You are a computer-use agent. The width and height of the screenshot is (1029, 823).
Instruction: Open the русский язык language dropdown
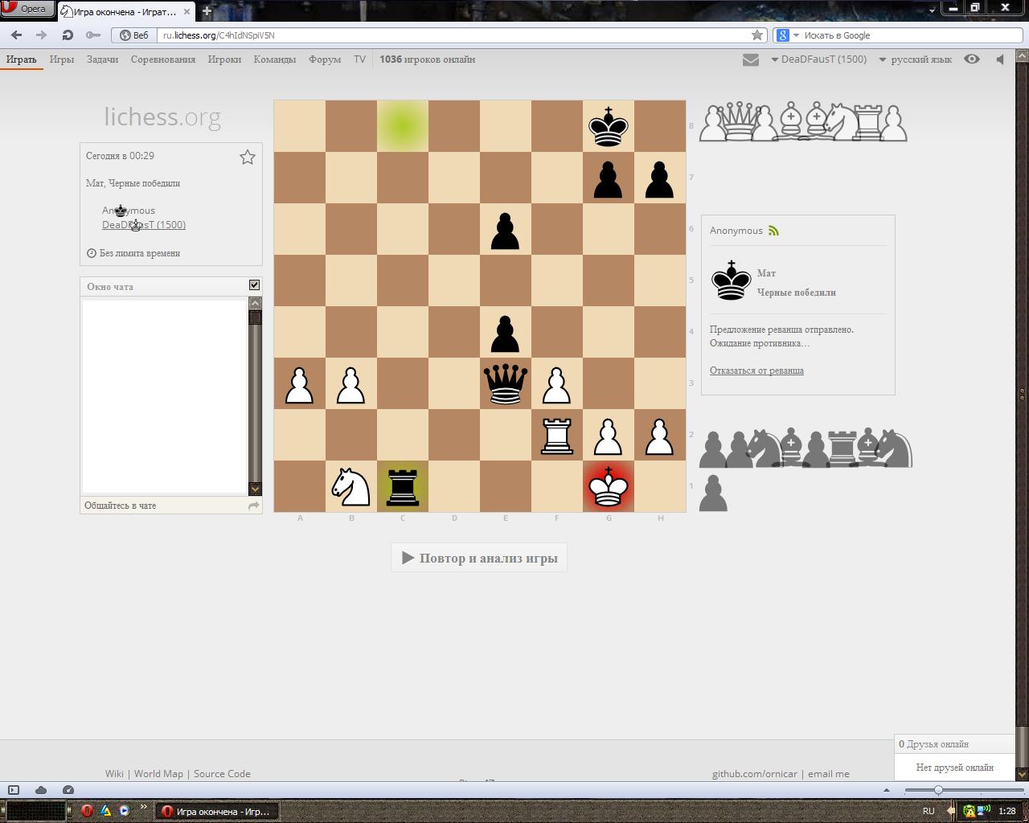point(915,59)
